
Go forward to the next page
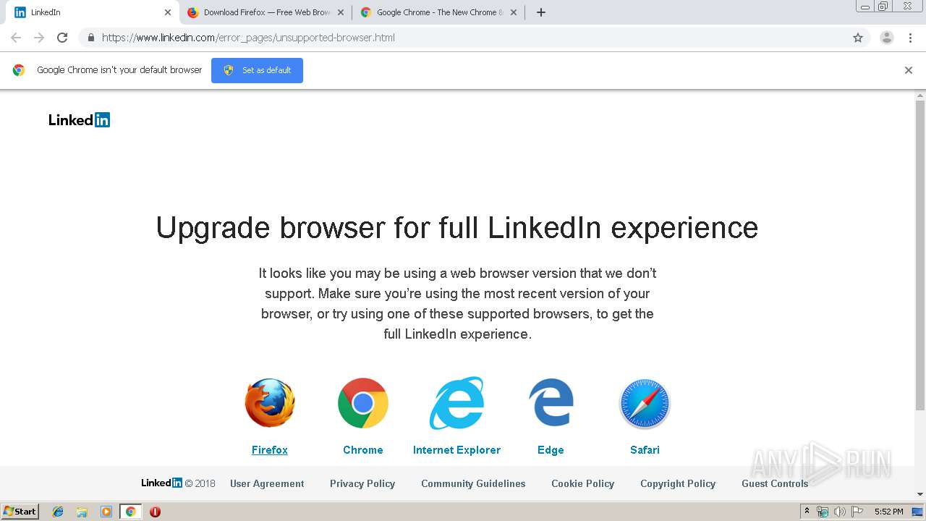(39, 38)
